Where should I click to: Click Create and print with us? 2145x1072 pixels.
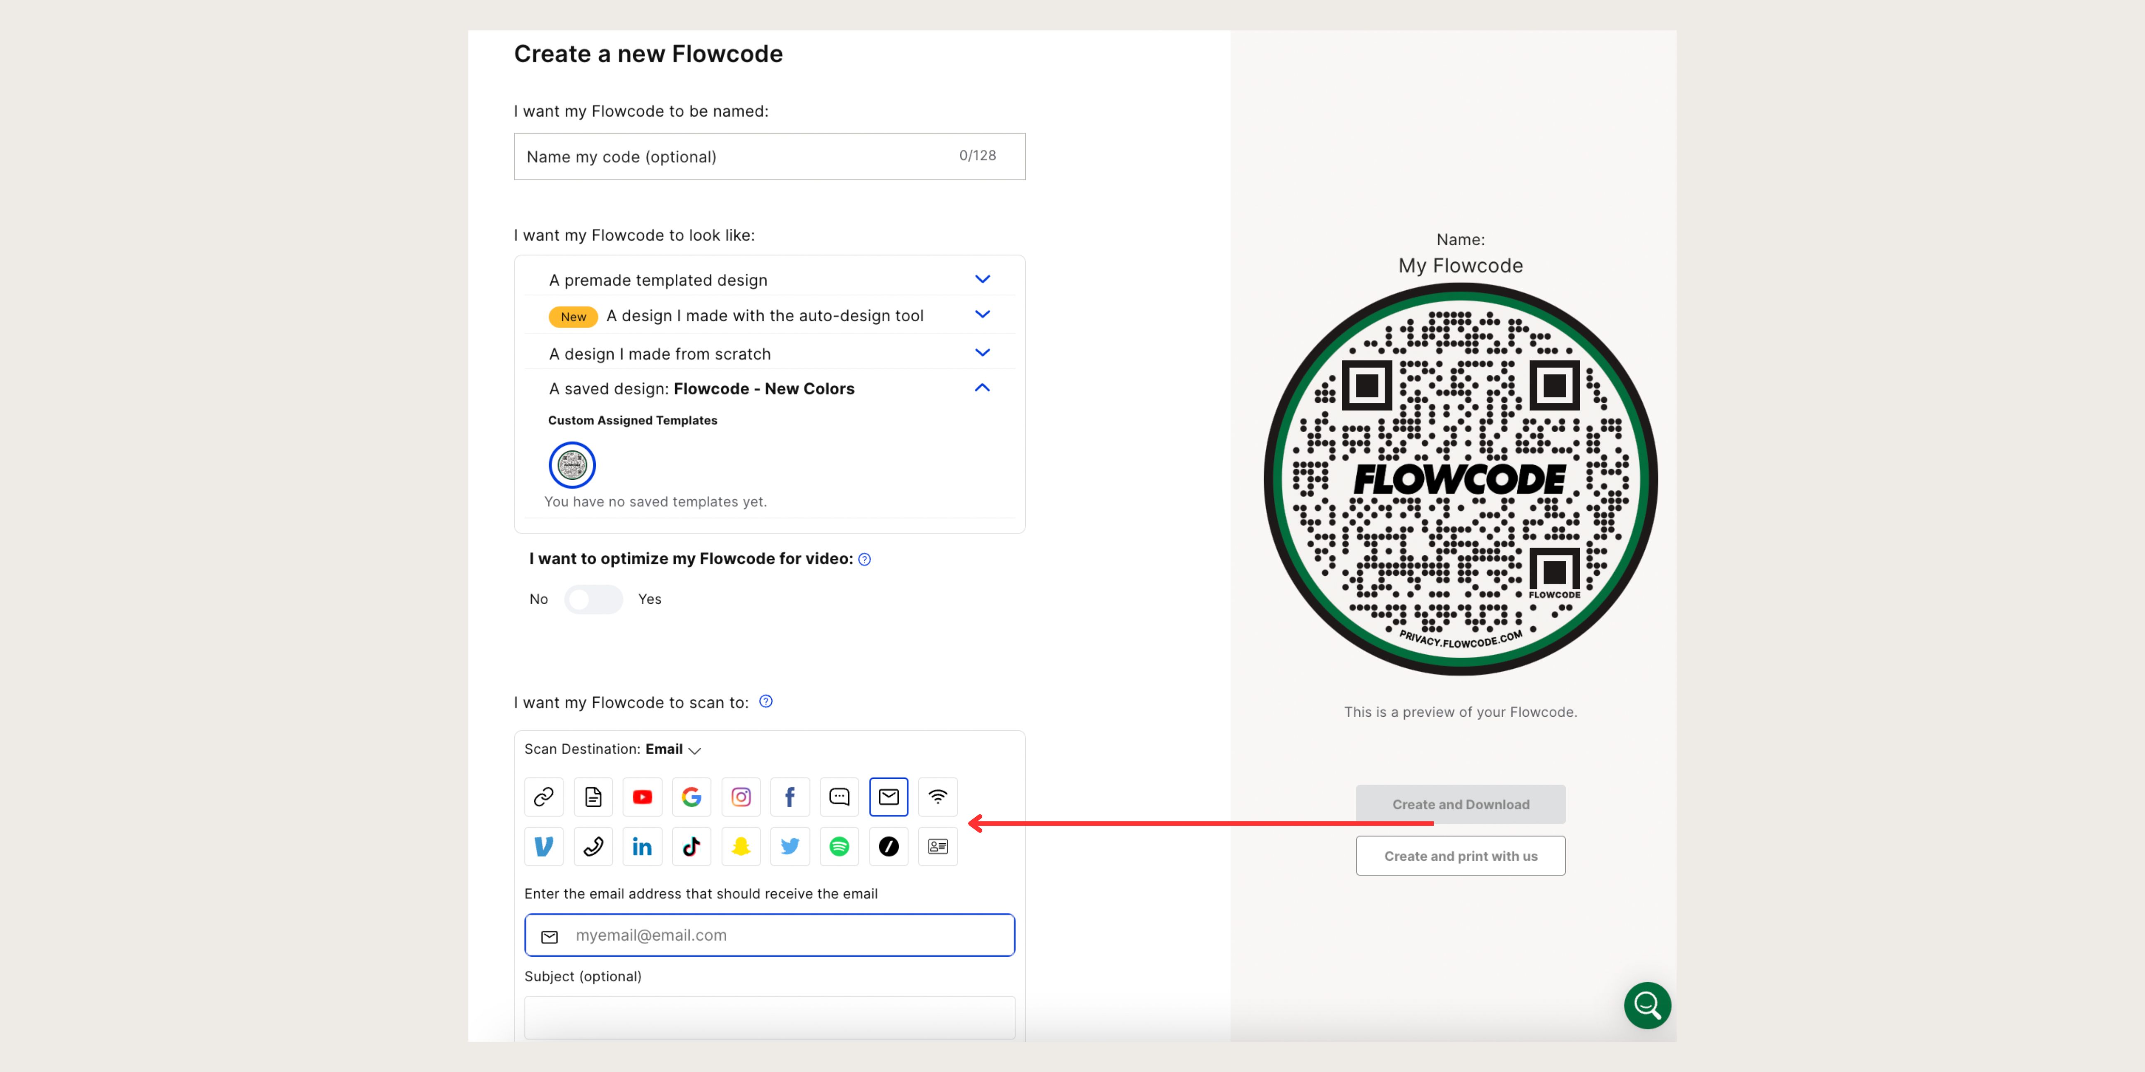pyautogui.click(x=1460, y=855)
